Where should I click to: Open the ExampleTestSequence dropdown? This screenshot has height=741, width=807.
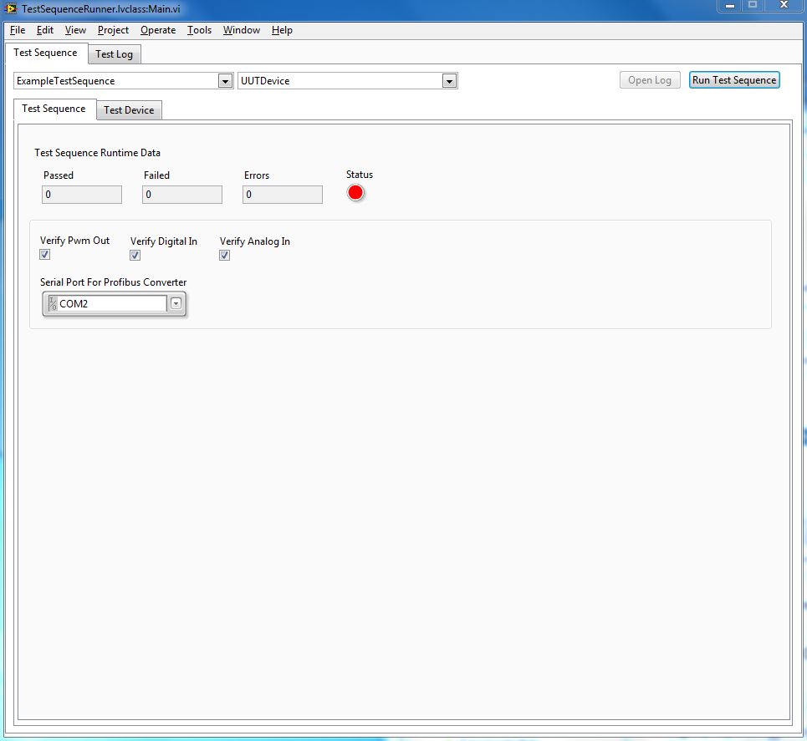pyautogui.click(x=225, y=80)
